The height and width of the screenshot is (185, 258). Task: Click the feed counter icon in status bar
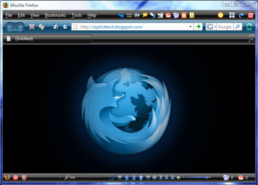point(226,178)
